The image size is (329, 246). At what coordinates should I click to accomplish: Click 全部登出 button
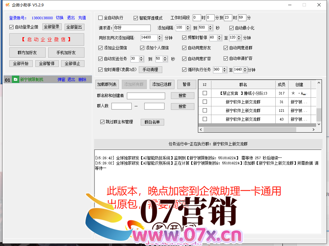[74, 27]
